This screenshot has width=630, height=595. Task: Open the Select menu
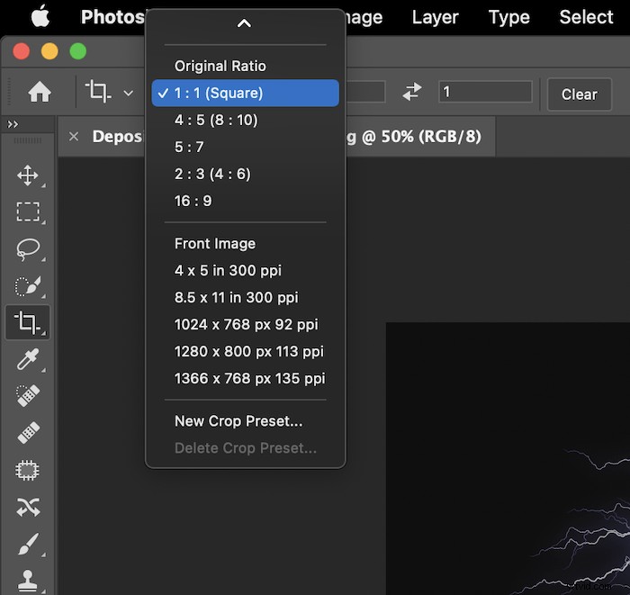click(x=586, y=17)
